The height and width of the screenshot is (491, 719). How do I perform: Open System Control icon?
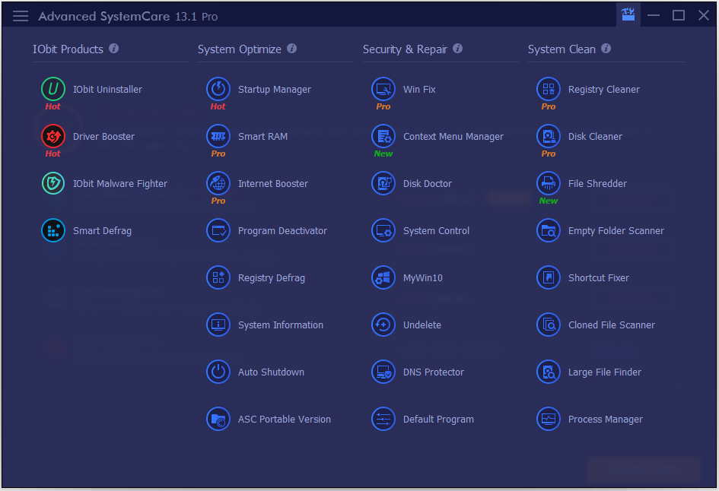tap(383, 230)
